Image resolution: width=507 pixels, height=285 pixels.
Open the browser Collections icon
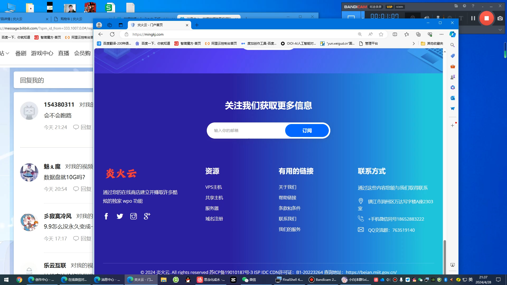pyautogui.click(x=418, y=34)
